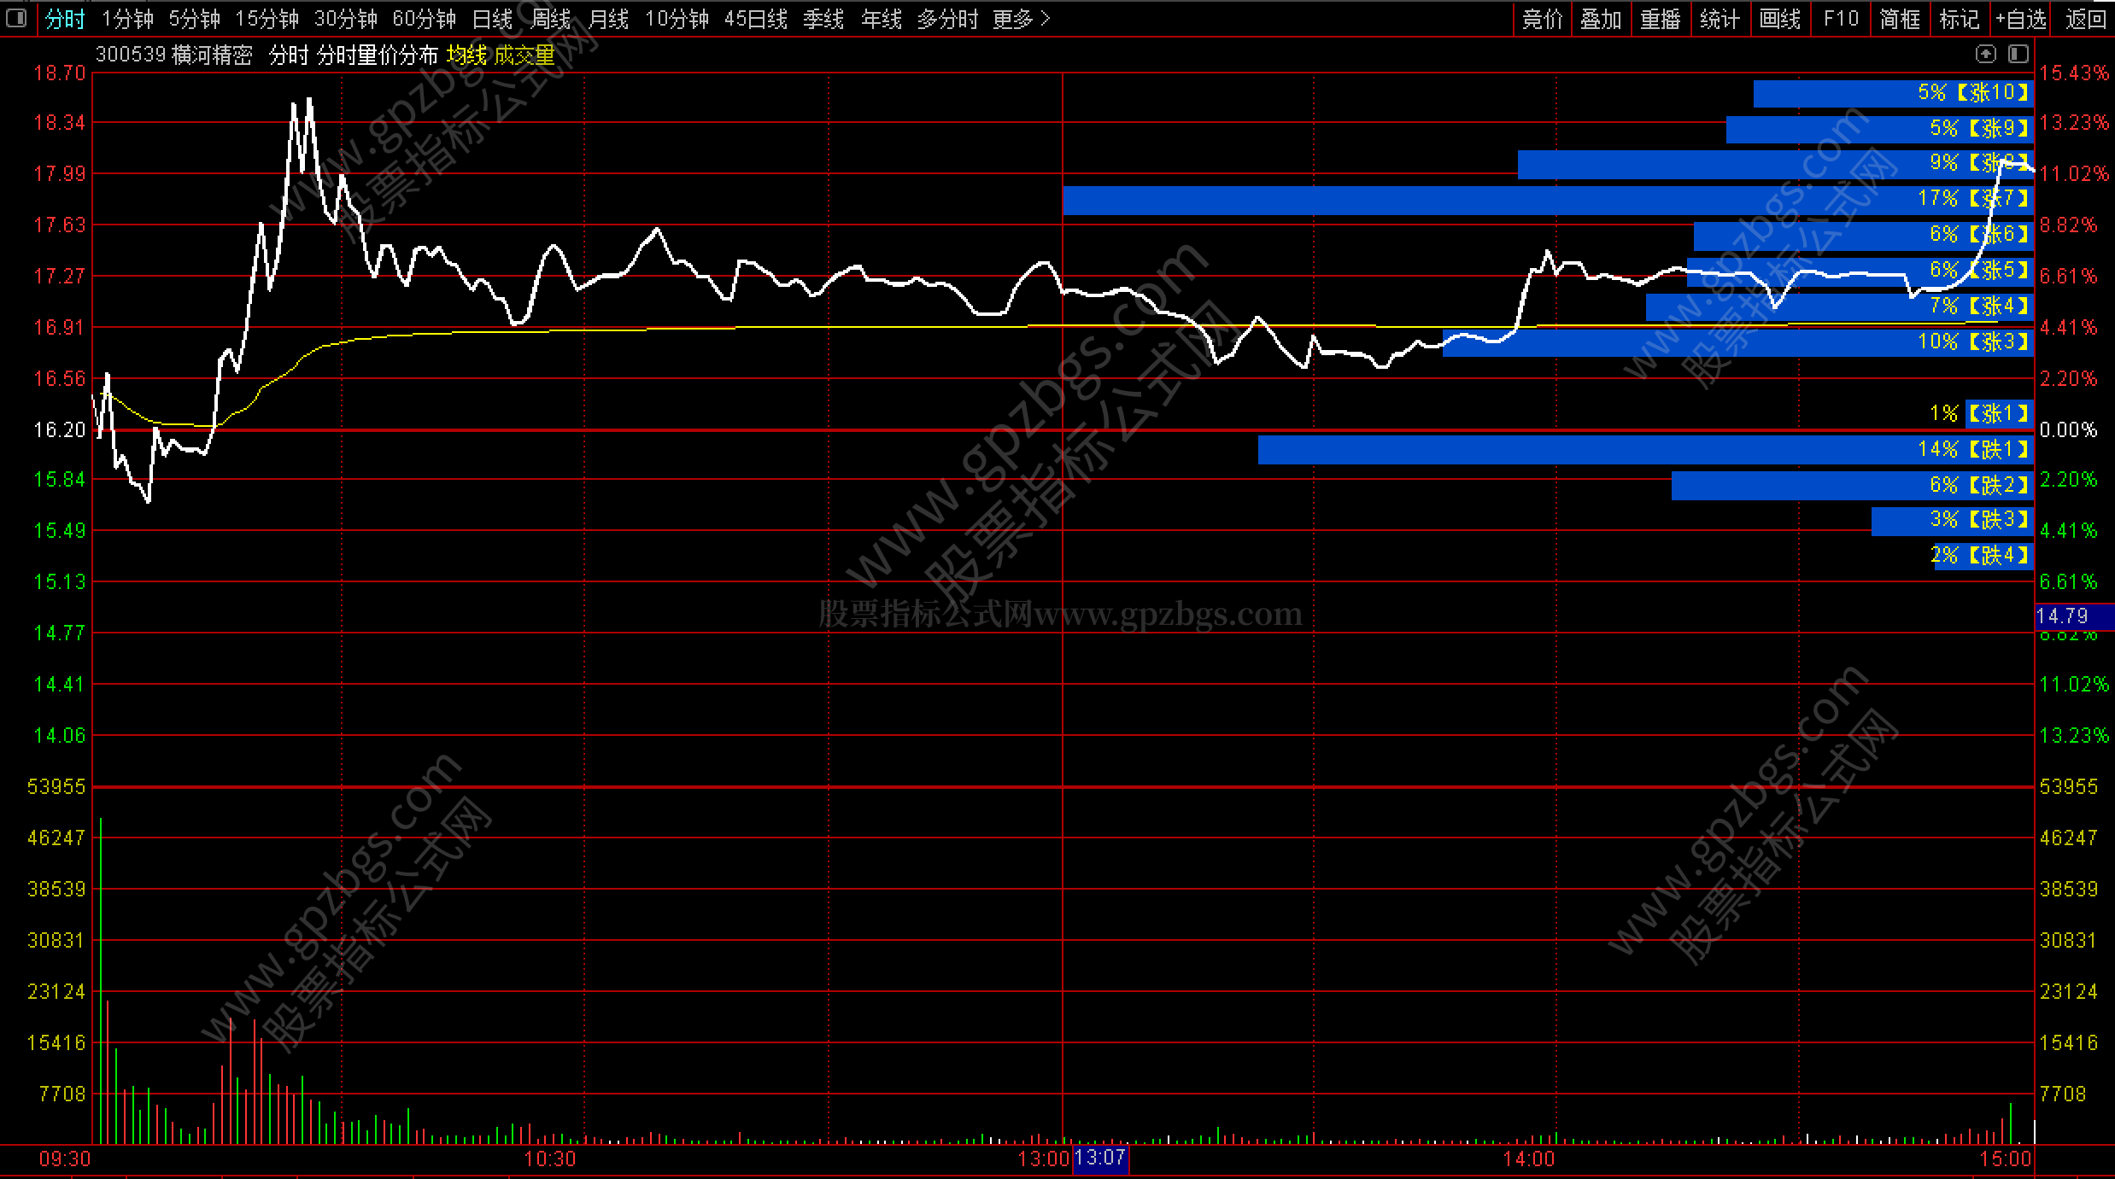Click the 13:07 time cursor label
2115x1179 pixels.
tap(1100, 1159)
